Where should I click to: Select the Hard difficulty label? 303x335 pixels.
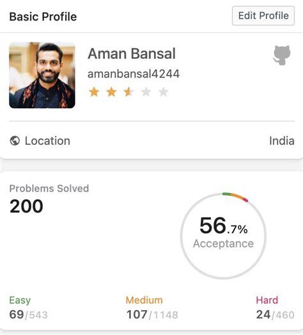click(x=267, y=300)
